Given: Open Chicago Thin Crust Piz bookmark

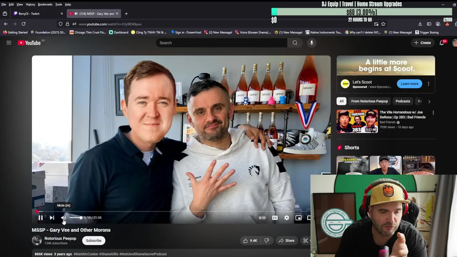Looking at the screenshot, I should pyautogui.click(x=88, y=32).
